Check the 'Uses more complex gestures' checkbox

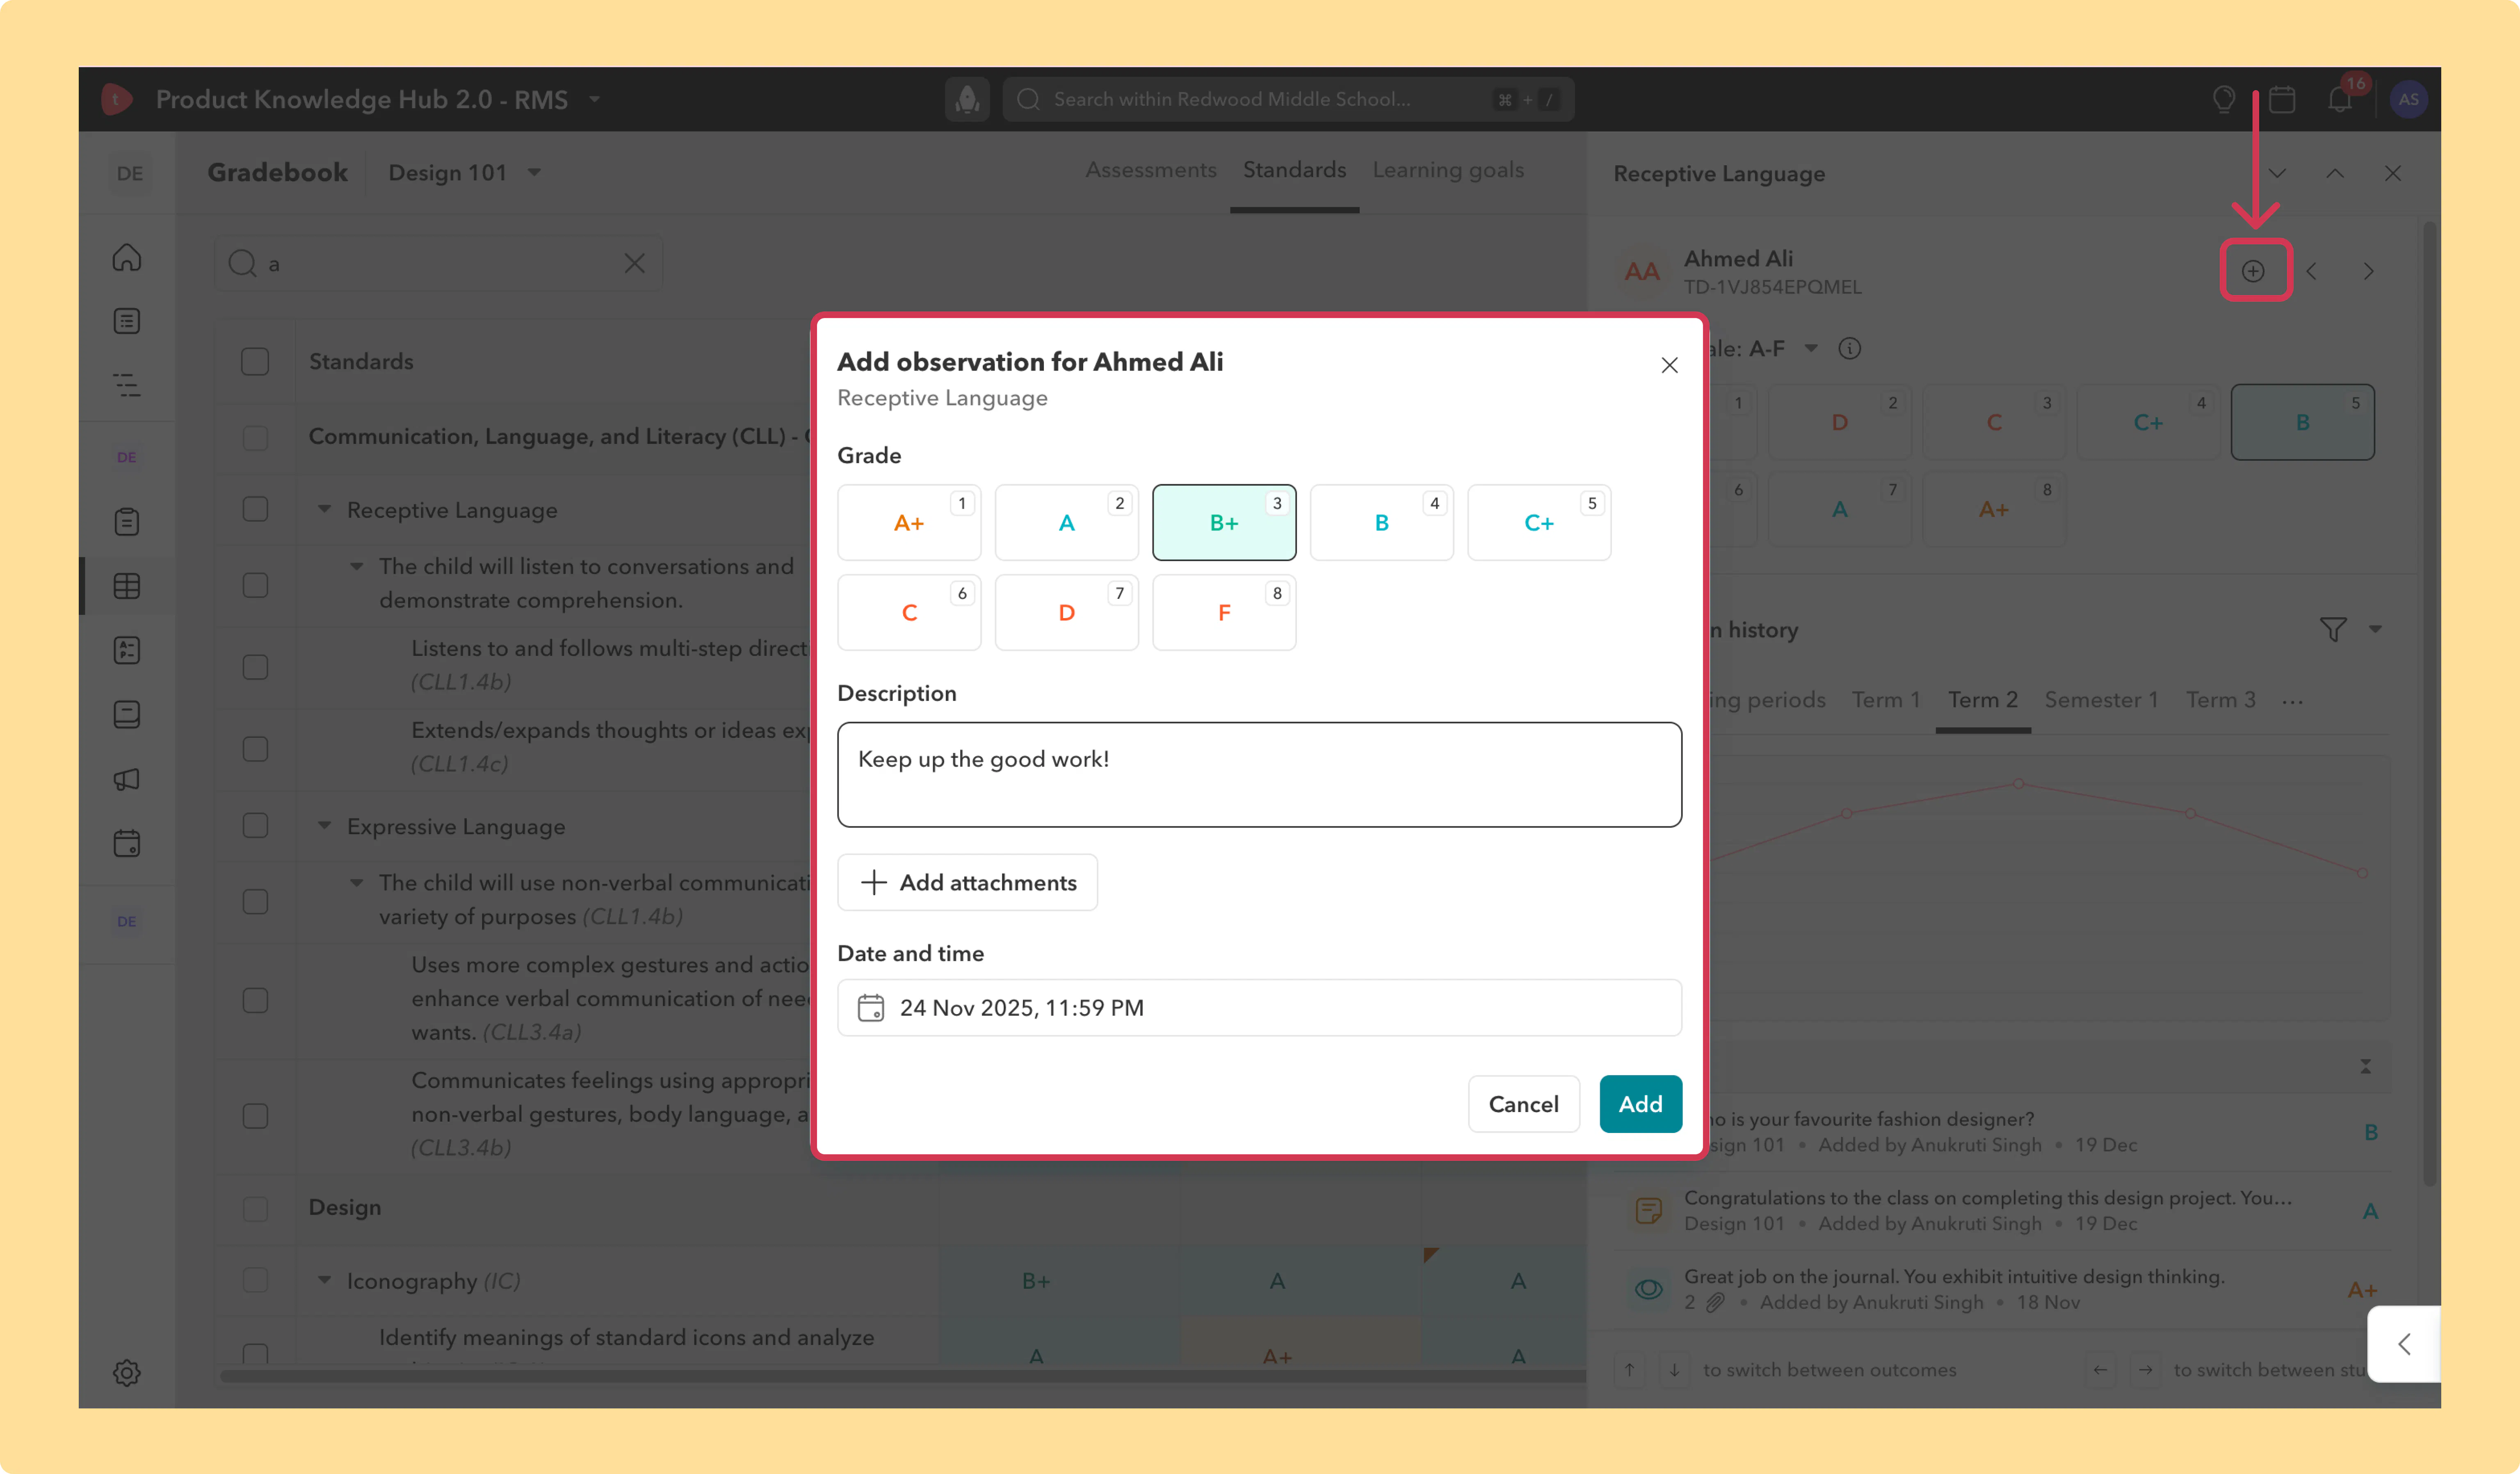[255, 1000]
